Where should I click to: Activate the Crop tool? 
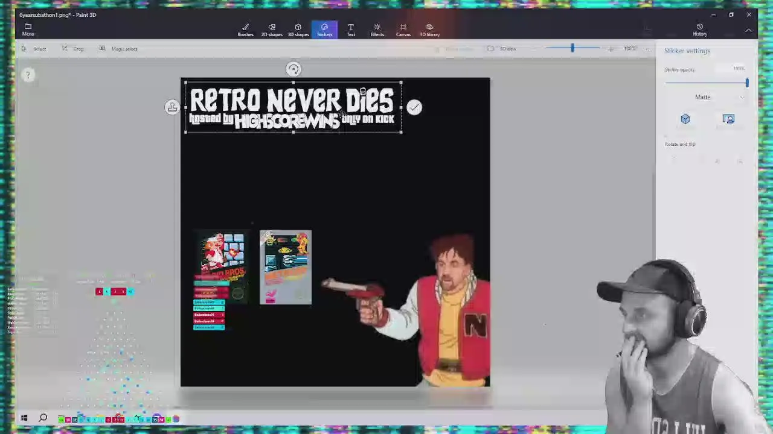pyautogui.click(x=73, y=49)
